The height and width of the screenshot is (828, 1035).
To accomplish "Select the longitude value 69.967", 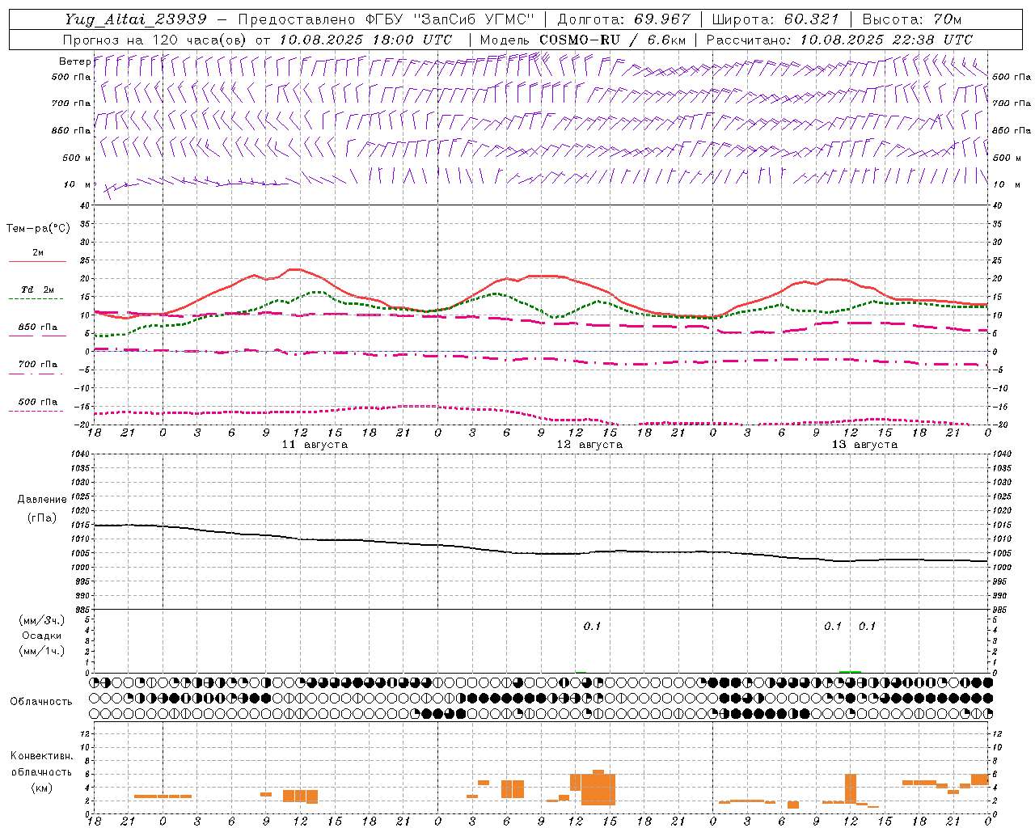I will point(662,19).
